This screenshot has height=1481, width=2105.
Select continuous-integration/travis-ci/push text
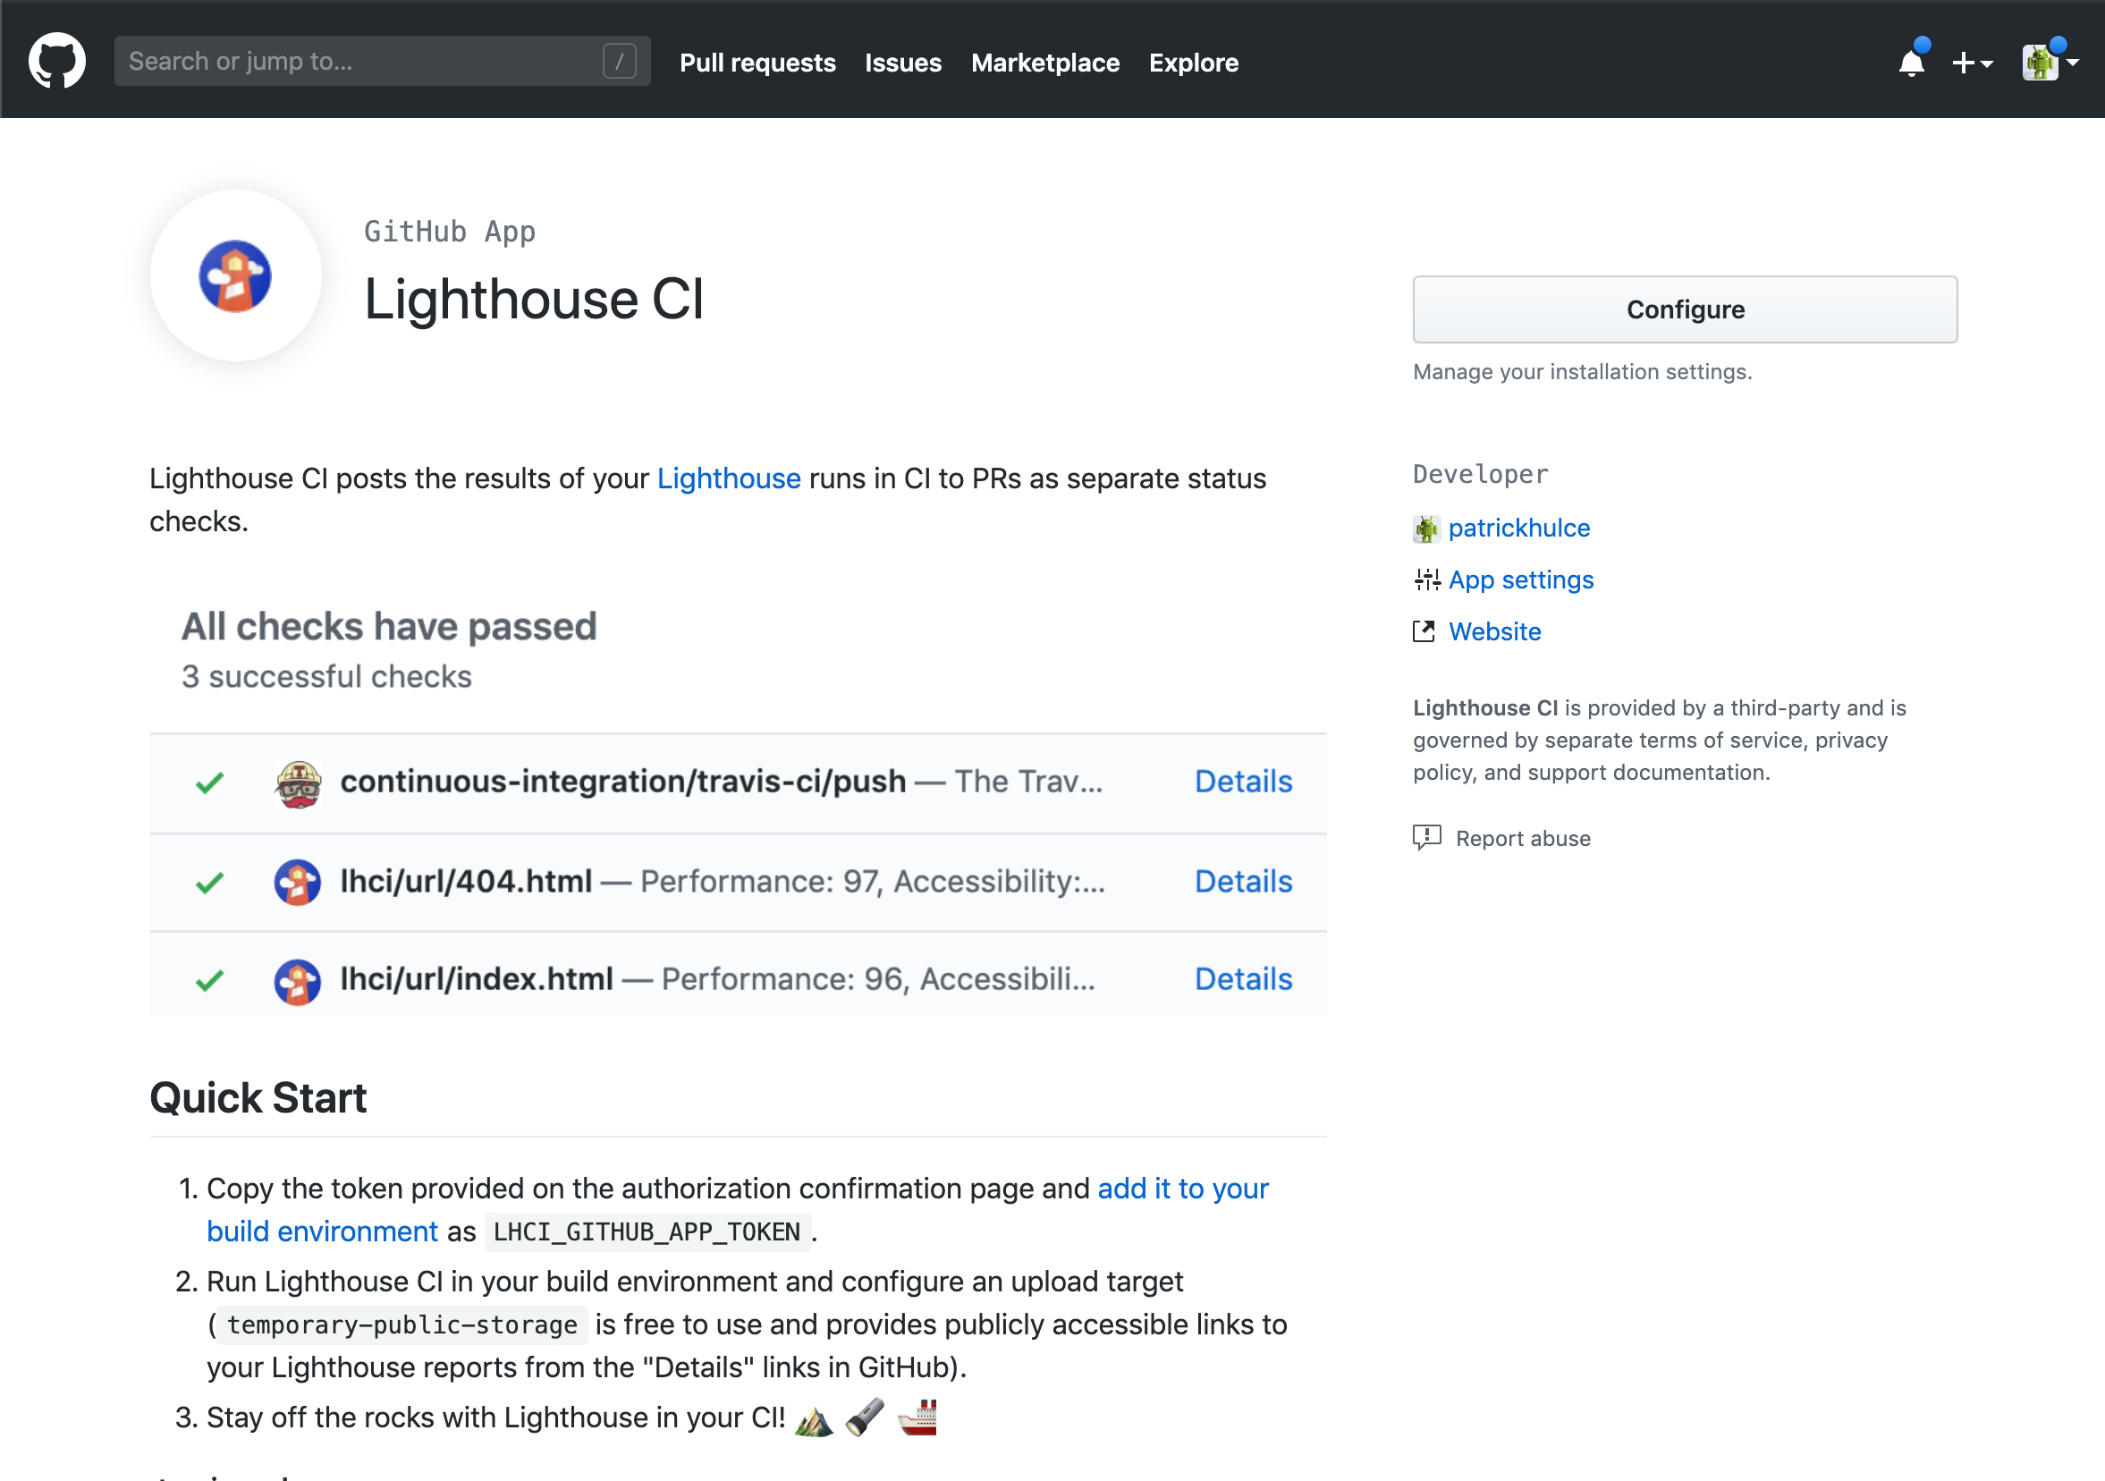pos(622,782)
